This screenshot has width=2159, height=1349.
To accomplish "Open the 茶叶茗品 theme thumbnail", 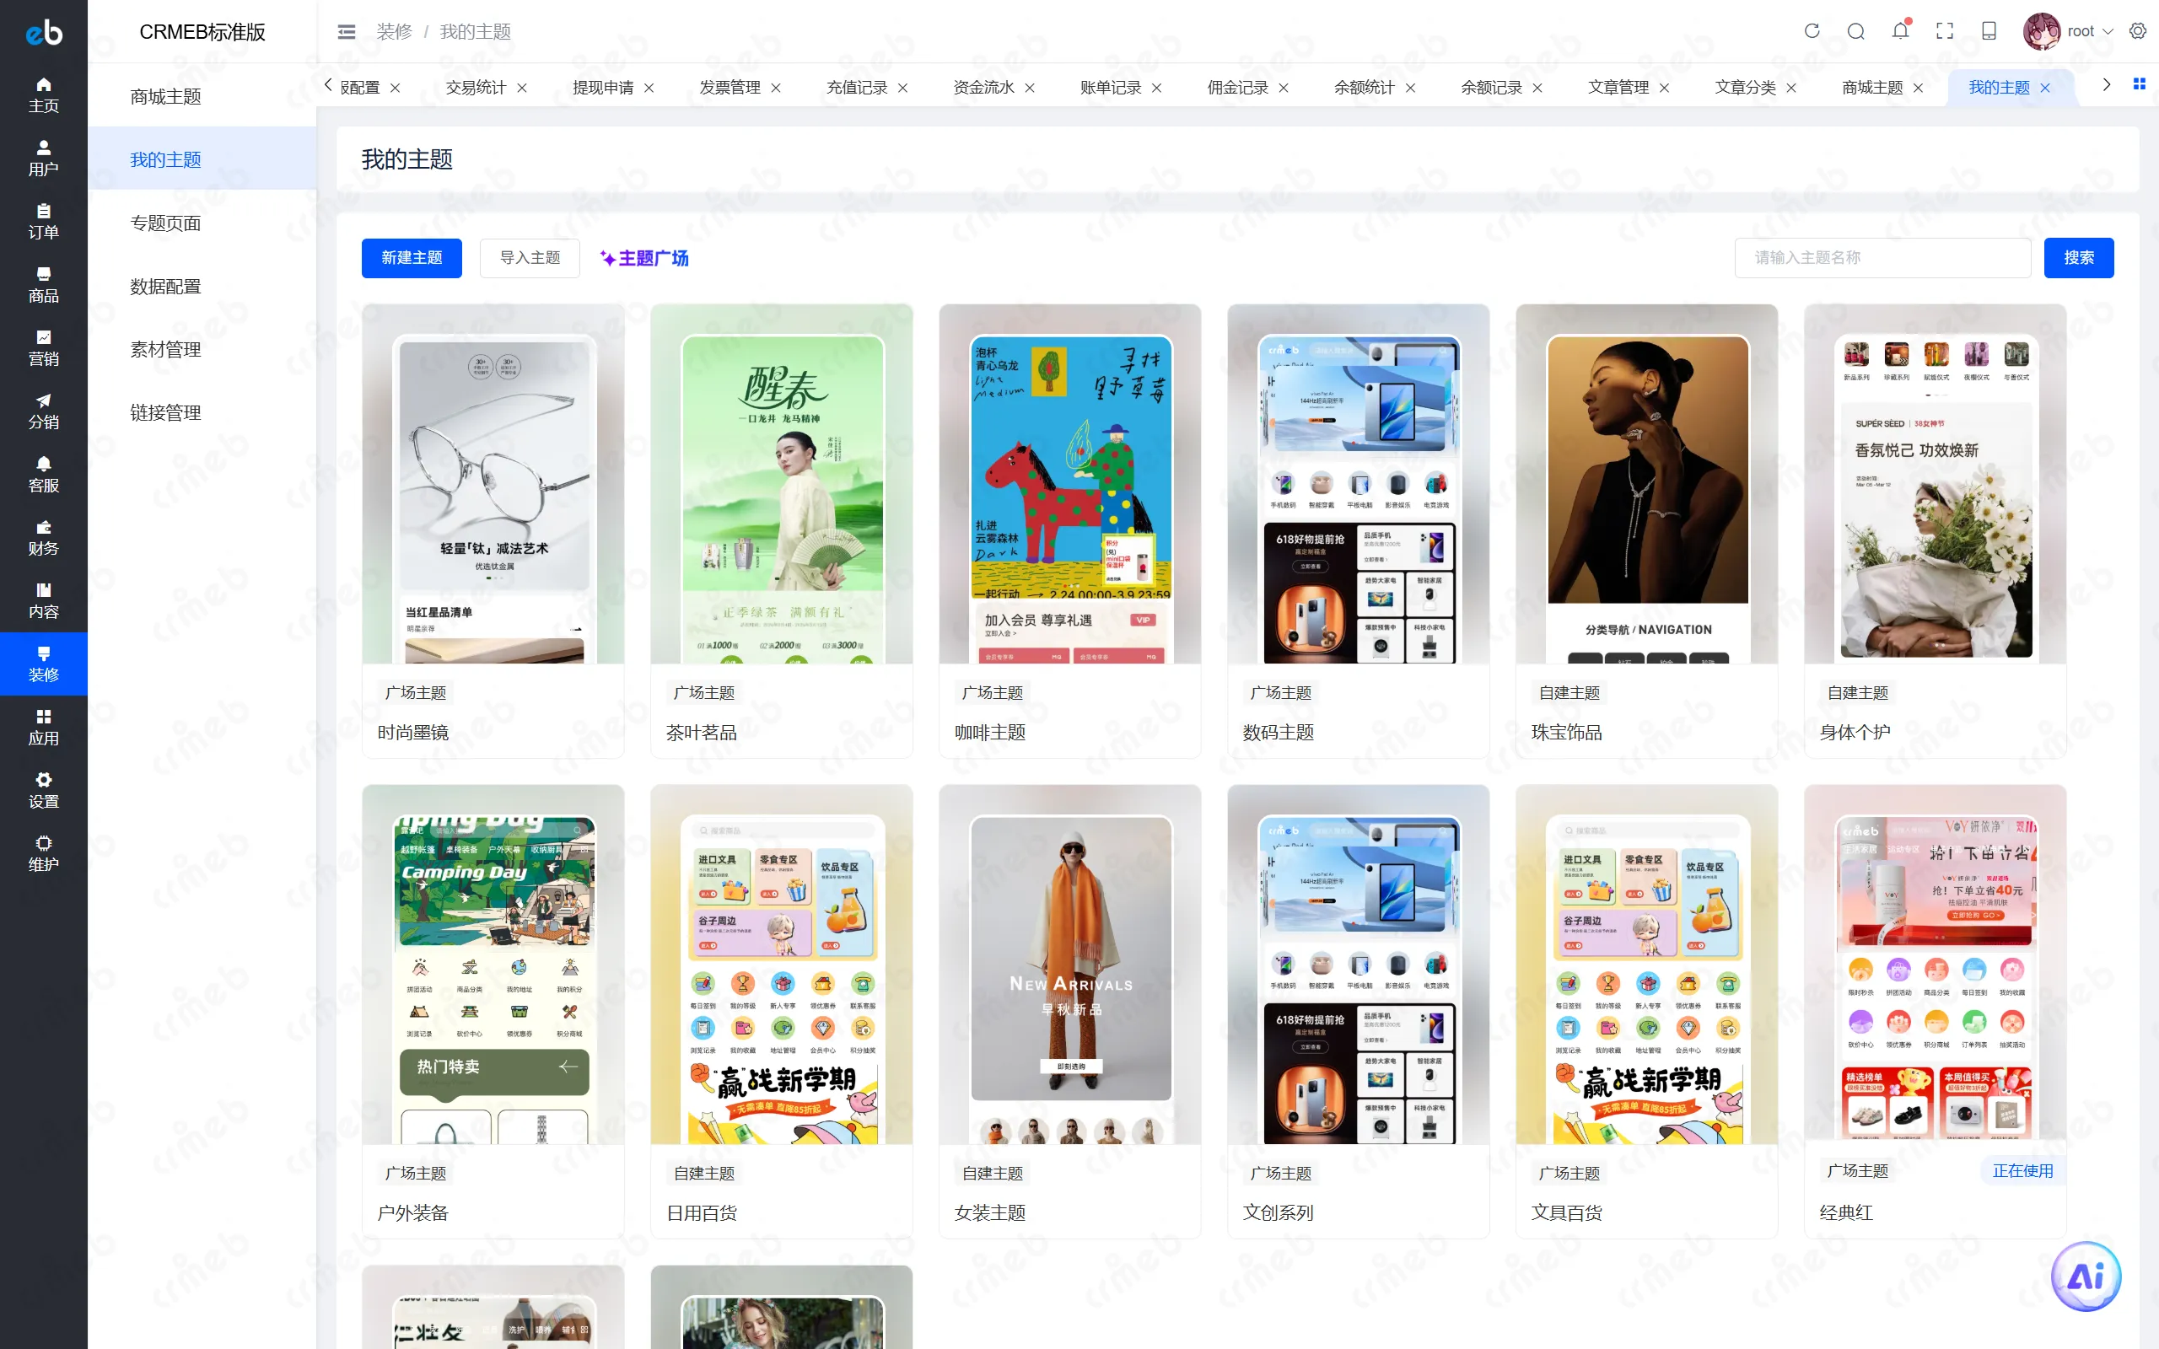I will pyautogui.click(x=782, y=485).
